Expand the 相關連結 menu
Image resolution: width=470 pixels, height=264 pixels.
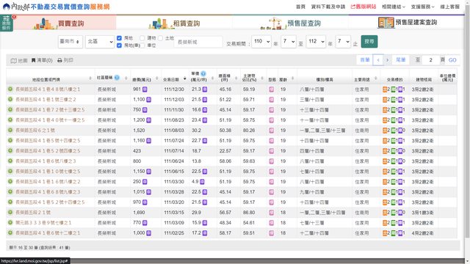click(x=394, y=7)
